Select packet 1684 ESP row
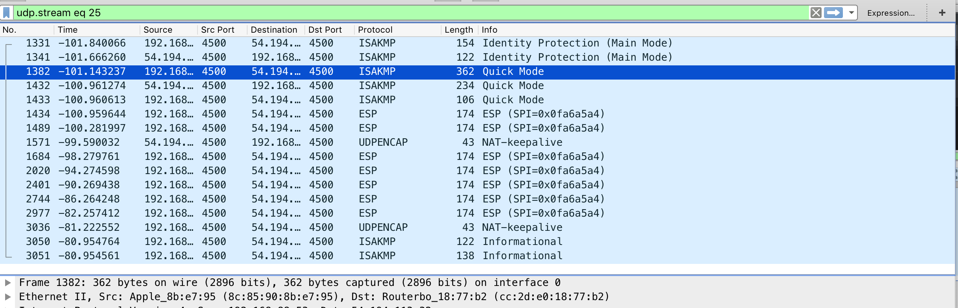The height and width of the screenshot is (308, 958). [477, 157]
